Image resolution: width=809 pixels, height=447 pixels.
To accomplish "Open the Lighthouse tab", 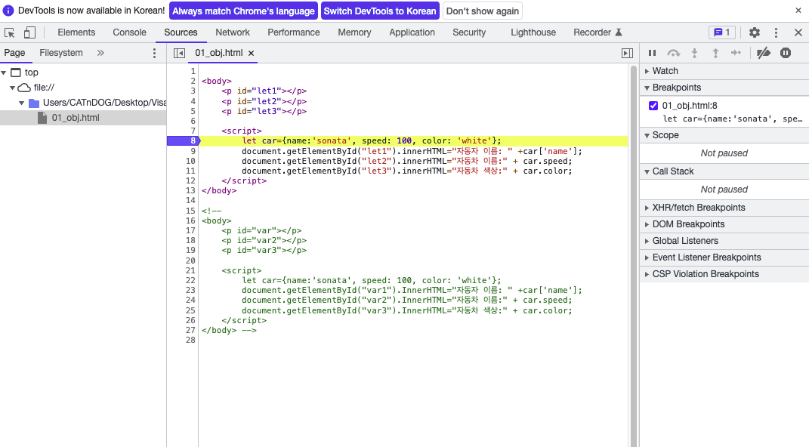I will [x=533, y=32].
